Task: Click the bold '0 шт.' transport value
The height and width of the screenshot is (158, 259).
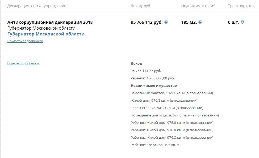Action: tap(233, 22)
